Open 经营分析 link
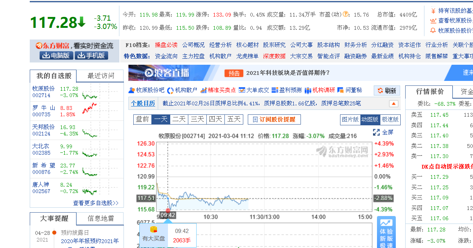The height and width of the screenshot is (248, 473). [221, 45]
